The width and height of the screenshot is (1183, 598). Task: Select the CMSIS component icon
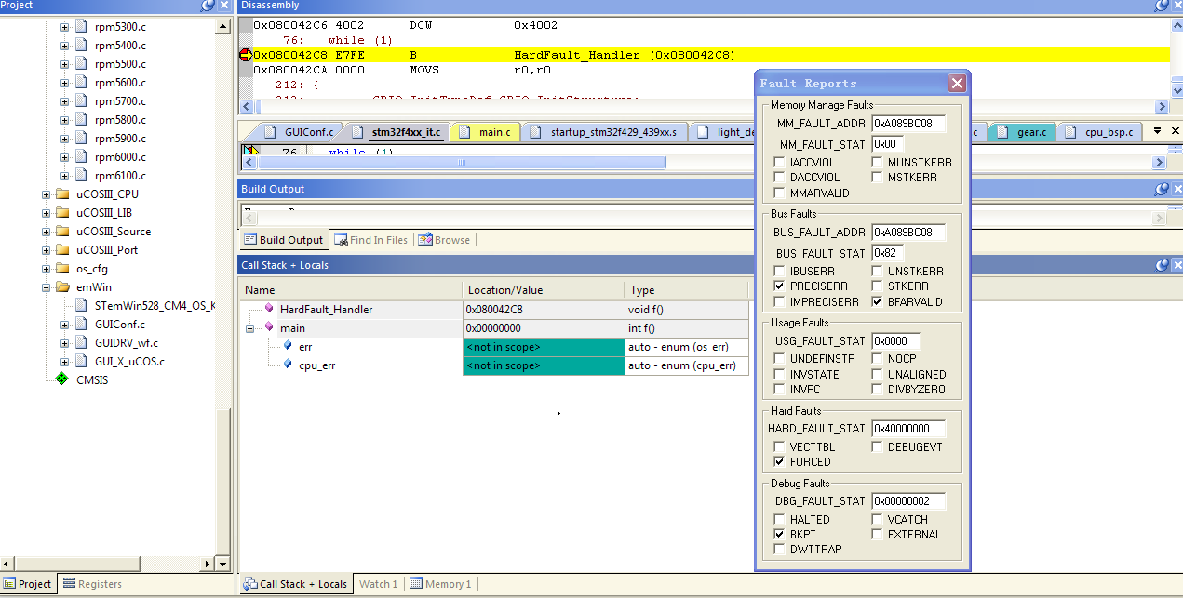pos(61,379)
